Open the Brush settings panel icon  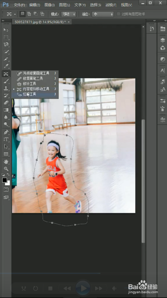163,101
